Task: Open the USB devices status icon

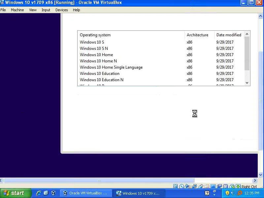Action: pyautogui.click(x=201, y=186)
